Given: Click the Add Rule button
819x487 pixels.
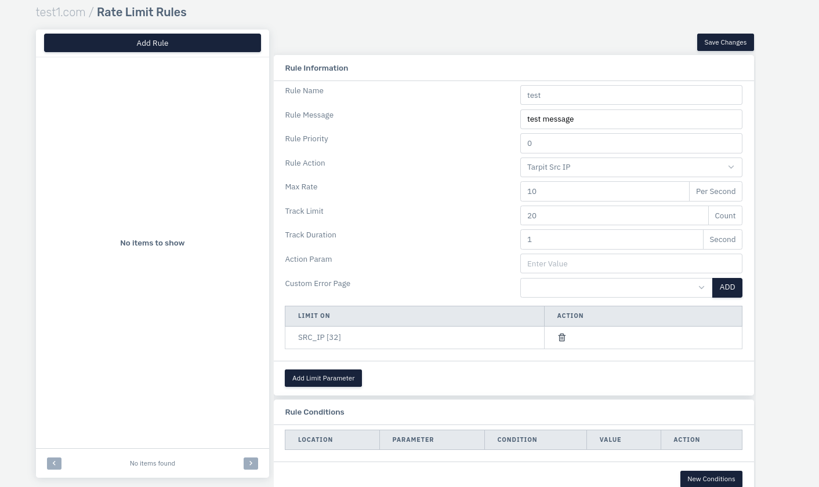Looking at the screenshot, I should click(152, 43).
